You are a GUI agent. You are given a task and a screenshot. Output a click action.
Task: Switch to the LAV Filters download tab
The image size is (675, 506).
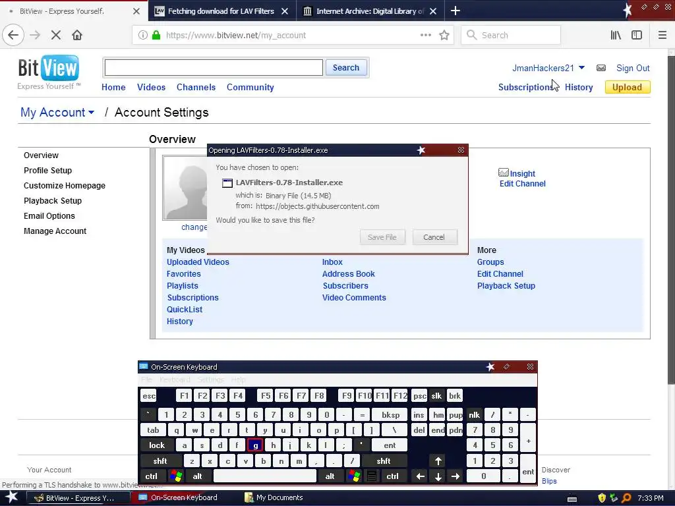221,11
